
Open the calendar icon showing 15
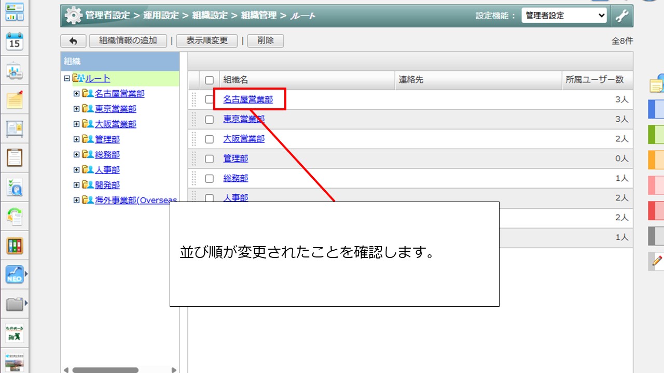[15, 41]
